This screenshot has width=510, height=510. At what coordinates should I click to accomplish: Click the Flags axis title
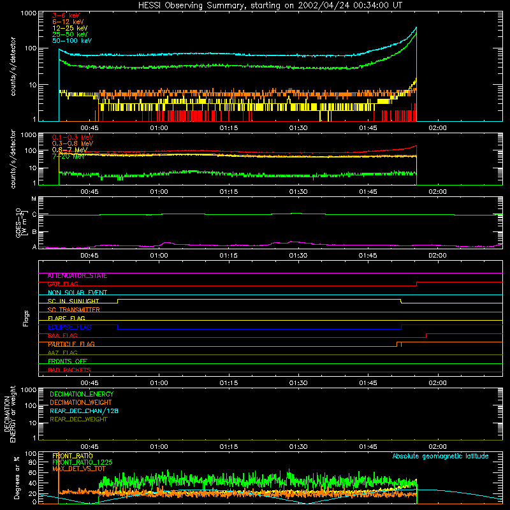coord(26,319)
